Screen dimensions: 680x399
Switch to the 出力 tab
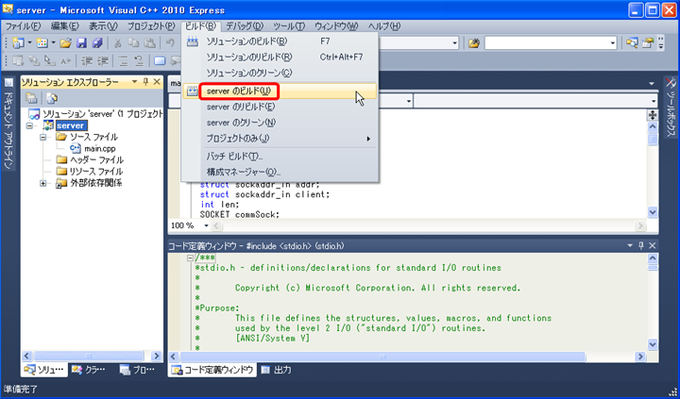276,370
